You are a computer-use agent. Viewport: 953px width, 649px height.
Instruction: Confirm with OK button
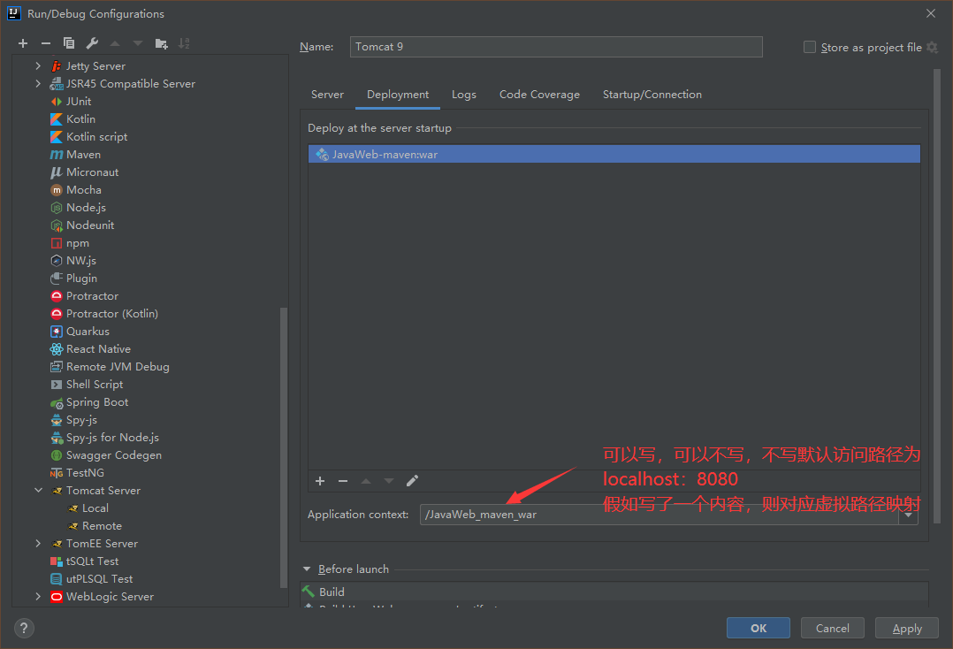click(x=759, y=629)
